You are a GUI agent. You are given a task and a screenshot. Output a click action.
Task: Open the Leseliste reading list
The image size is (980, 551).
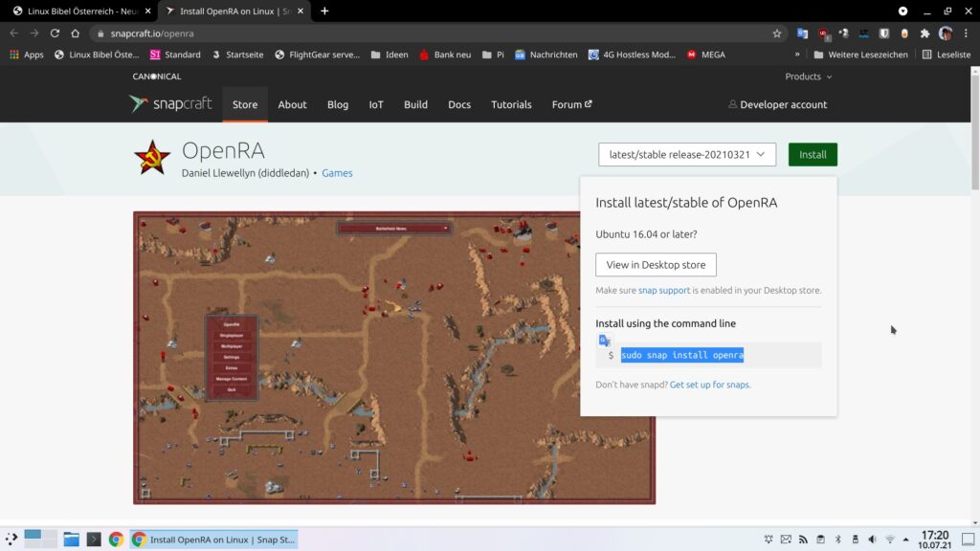tap(947, 55)
